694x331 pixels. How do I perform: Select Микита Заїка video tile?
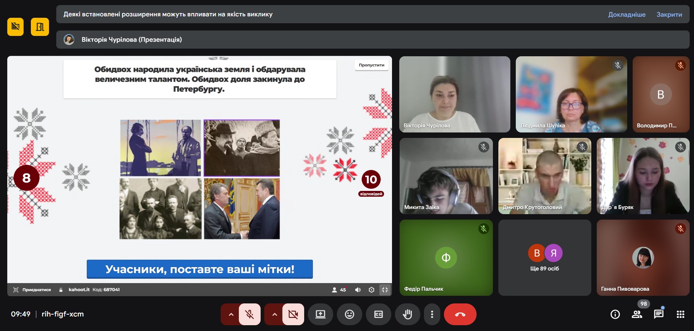point(446,176)
